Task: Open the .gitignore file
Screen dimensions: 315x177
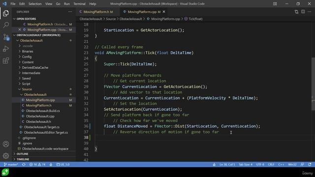Action: pos(29,138)
